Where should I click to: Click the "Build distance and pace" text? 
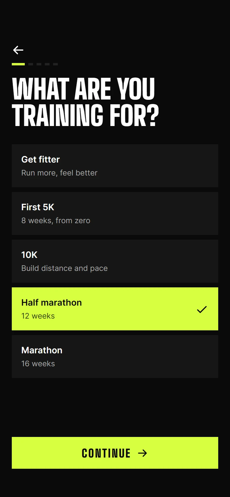pos(65,268)
